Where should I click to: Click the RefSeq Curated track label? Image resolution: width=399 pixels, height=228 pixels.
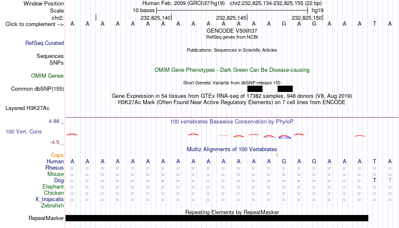pos(45,43)
